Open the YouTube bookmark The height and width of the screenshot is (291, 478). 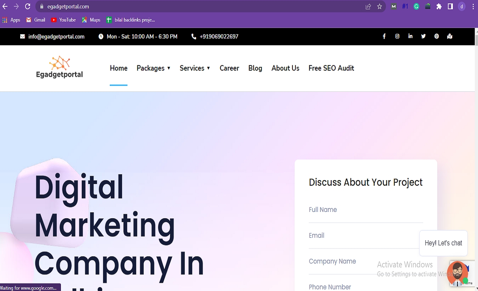(63, 20)
